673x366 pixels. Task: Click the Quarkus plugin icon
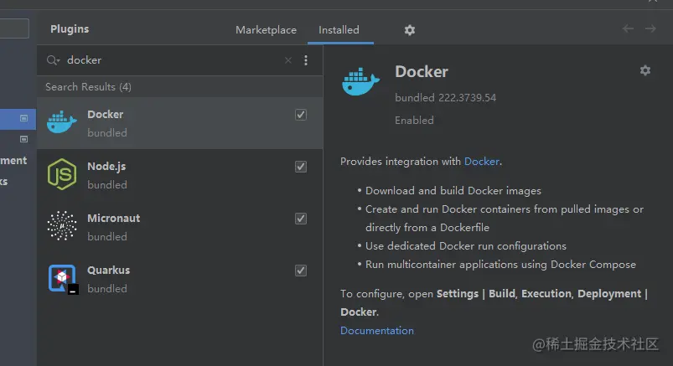(x=62, y=278)
